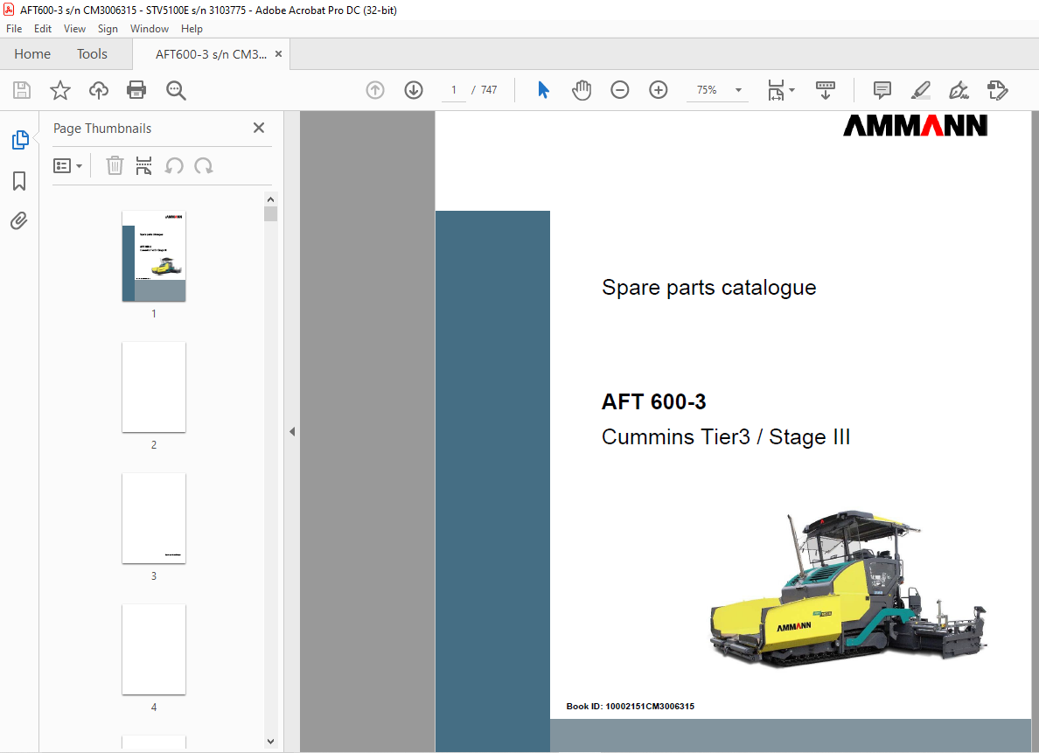
Task: Open the fit page options icon
Action: pos(776,90)
